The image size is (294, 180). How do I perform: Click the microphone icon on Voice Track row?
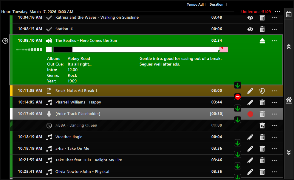click(x=49, y=114)
